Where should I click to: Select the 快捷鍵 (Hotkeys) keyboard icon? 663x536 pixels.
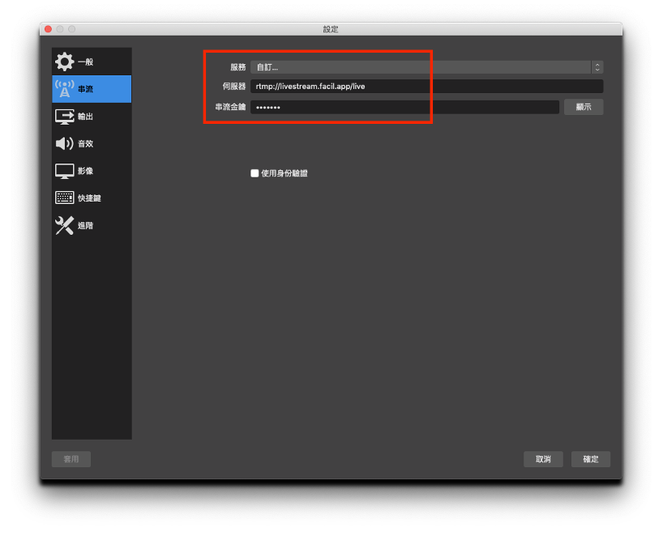point(64,198)
